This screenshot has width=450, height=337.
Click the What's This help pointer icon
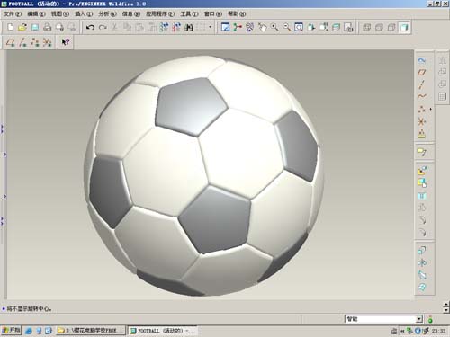pos(66,42)
